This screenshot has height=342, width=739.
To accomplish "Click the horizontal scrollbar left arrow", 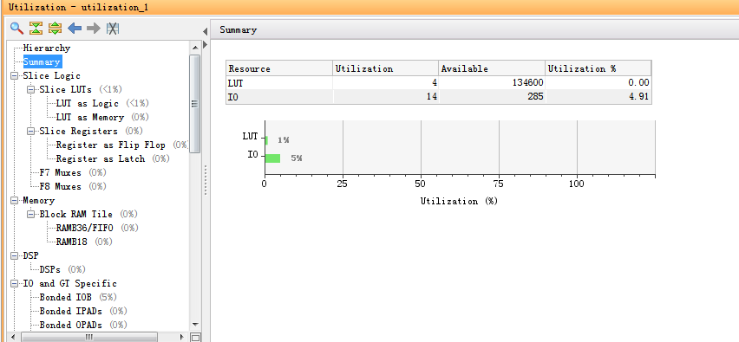I will click(13, 337).
